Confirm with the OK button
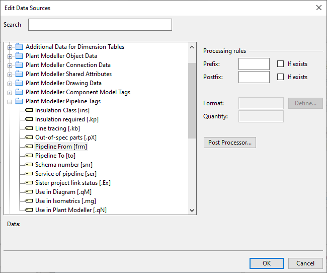The height and width of the screenshot is (273, 327). pos(267,263)
